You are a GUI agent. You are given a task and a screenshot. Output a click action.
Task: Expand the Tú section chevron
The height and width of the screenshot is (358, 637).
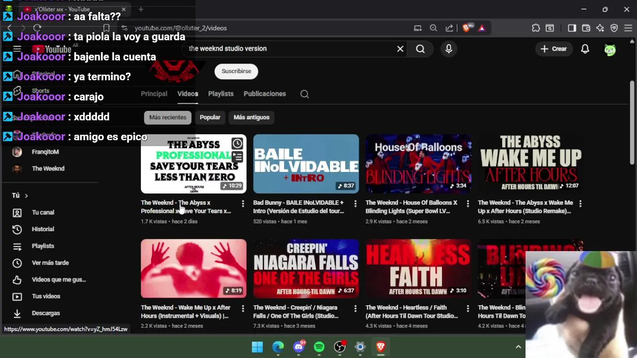(x=26, y=196)
